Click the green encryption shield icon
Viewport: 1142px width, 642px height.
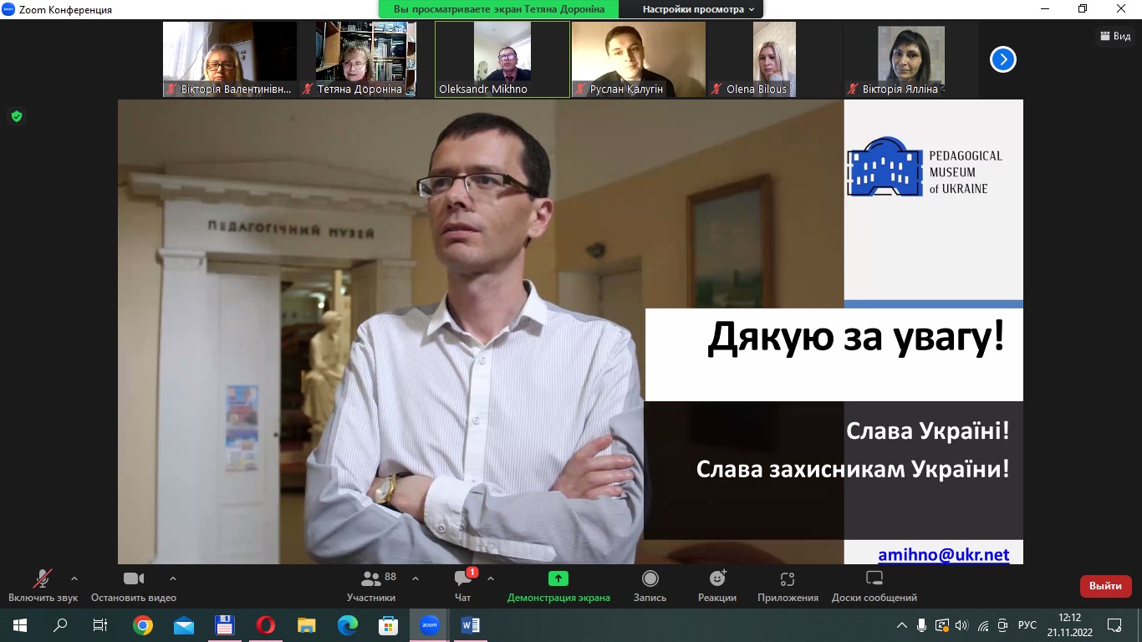pyautogui.click(x=16, y=116)
